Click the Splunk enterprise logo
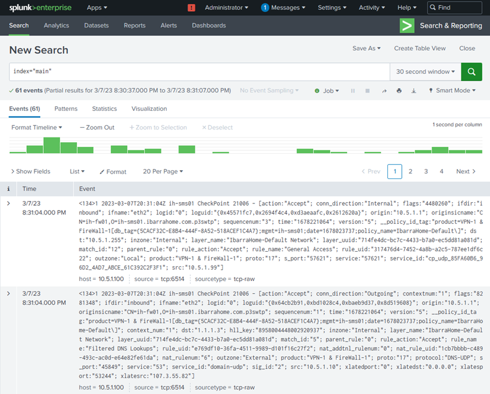490x394 pixels. point(40,8)
